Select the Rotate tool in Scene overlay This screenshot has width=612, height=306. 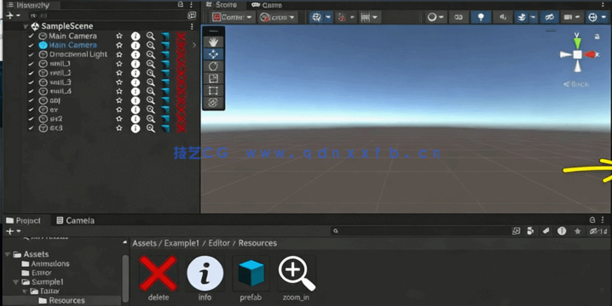213,66
